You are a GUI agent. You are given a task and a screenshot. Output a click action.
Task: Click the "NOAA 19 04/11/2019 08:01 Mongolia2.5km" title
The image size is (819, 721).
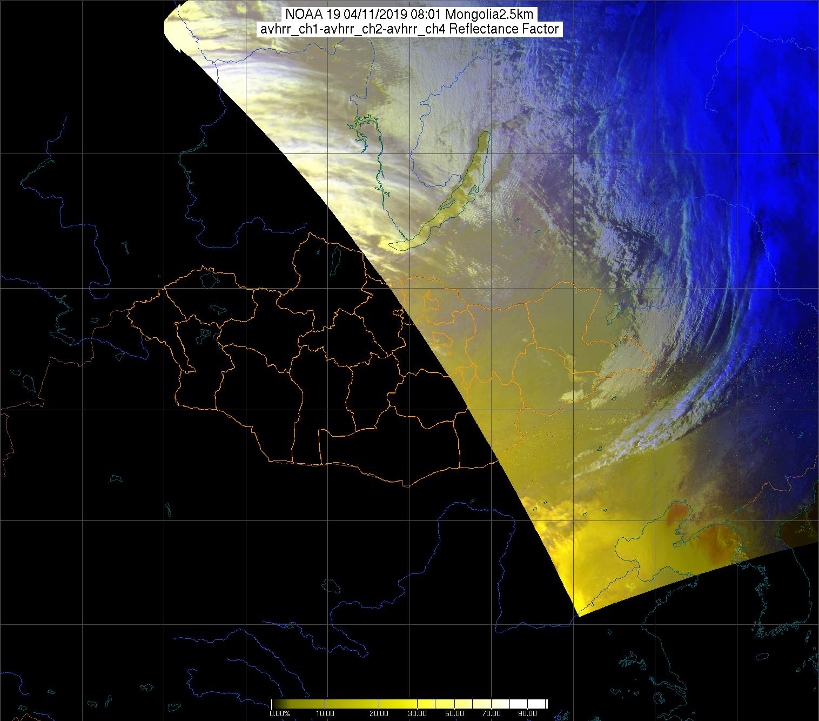coord(410,15)
